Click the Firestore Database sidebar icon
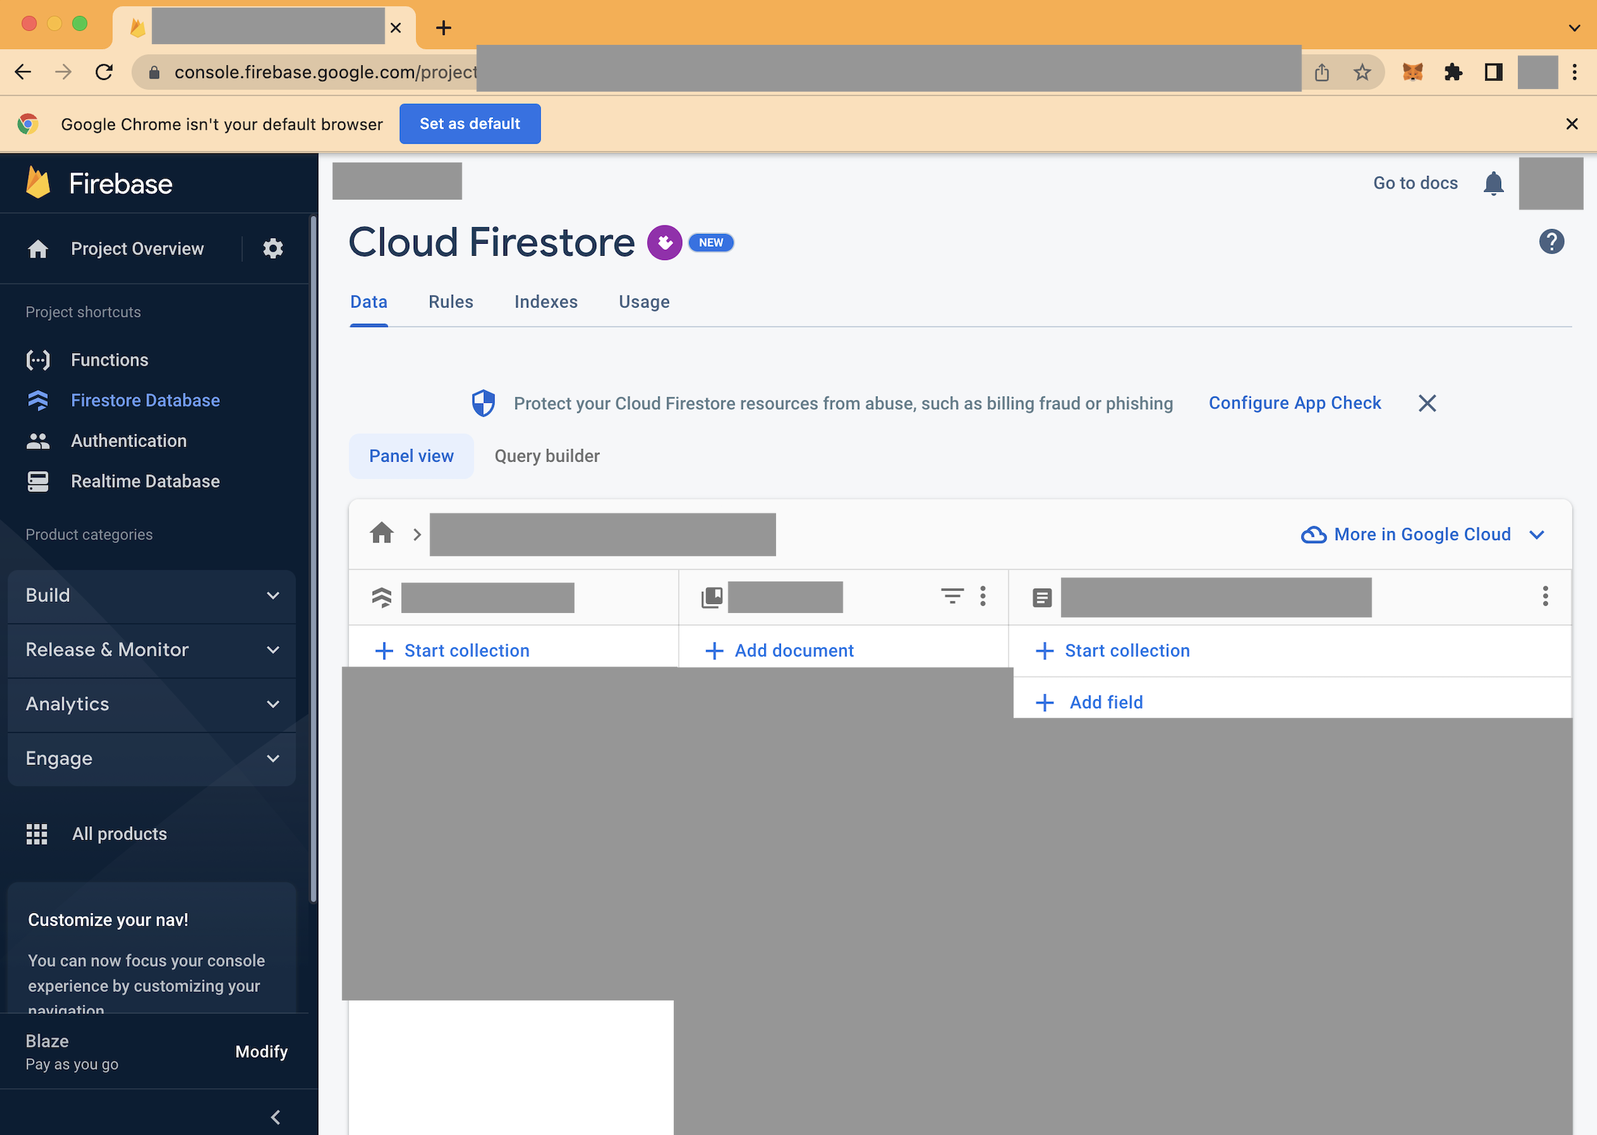 37,399
